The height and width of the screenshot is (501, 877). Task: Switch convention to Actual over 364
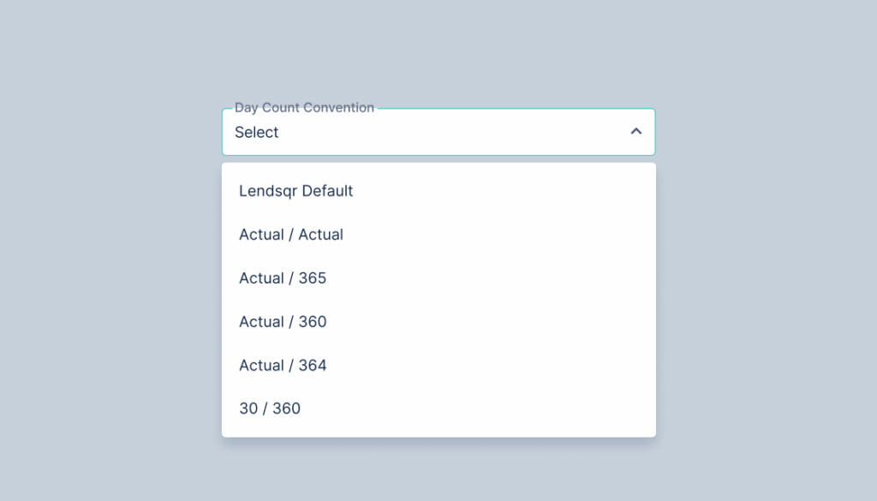[283, 366]
